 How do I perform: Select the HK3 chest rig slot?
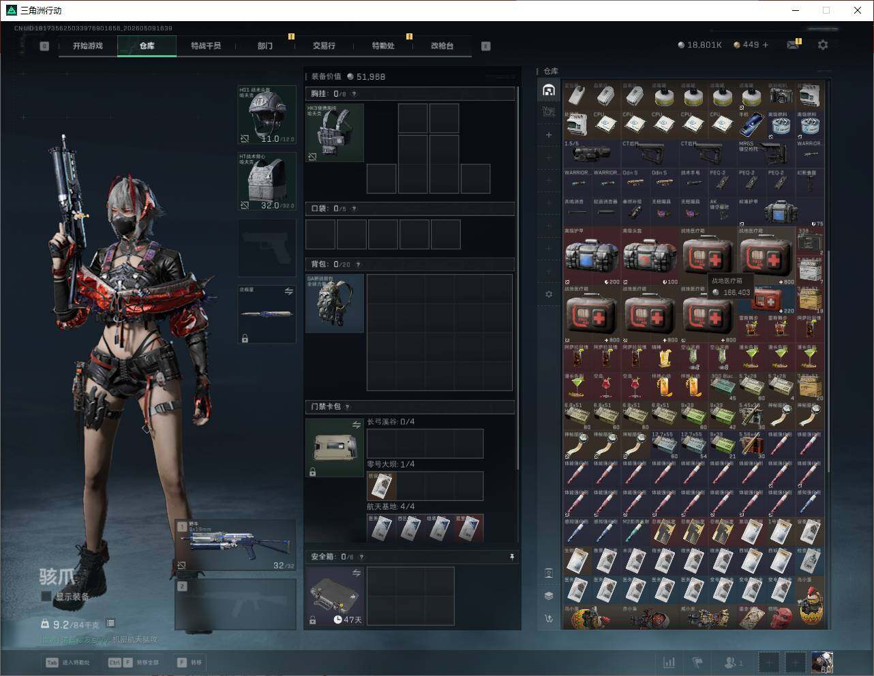pos(335,133)
